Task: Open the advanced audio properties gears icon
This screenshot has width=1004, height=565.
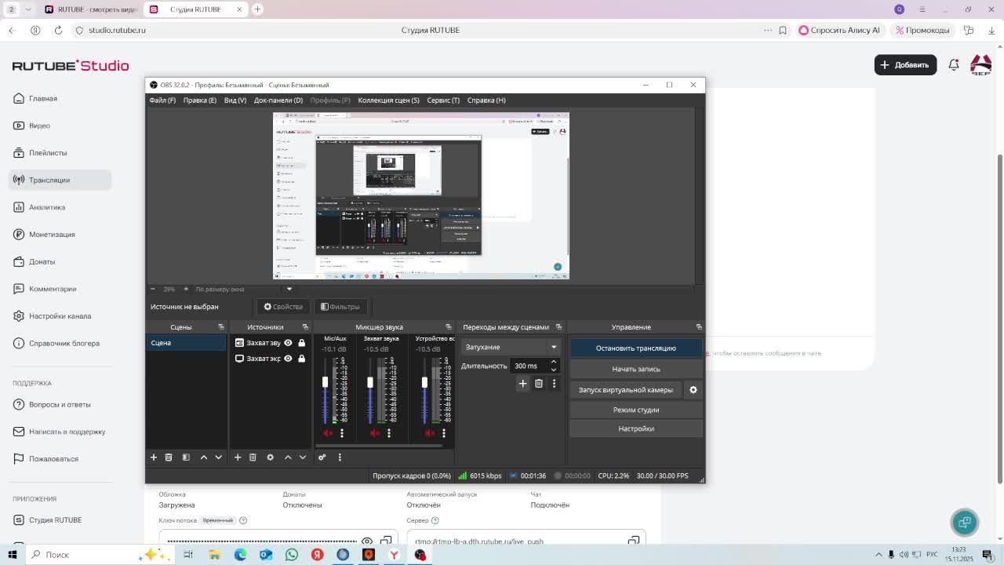Action: (x=322, y=457)
